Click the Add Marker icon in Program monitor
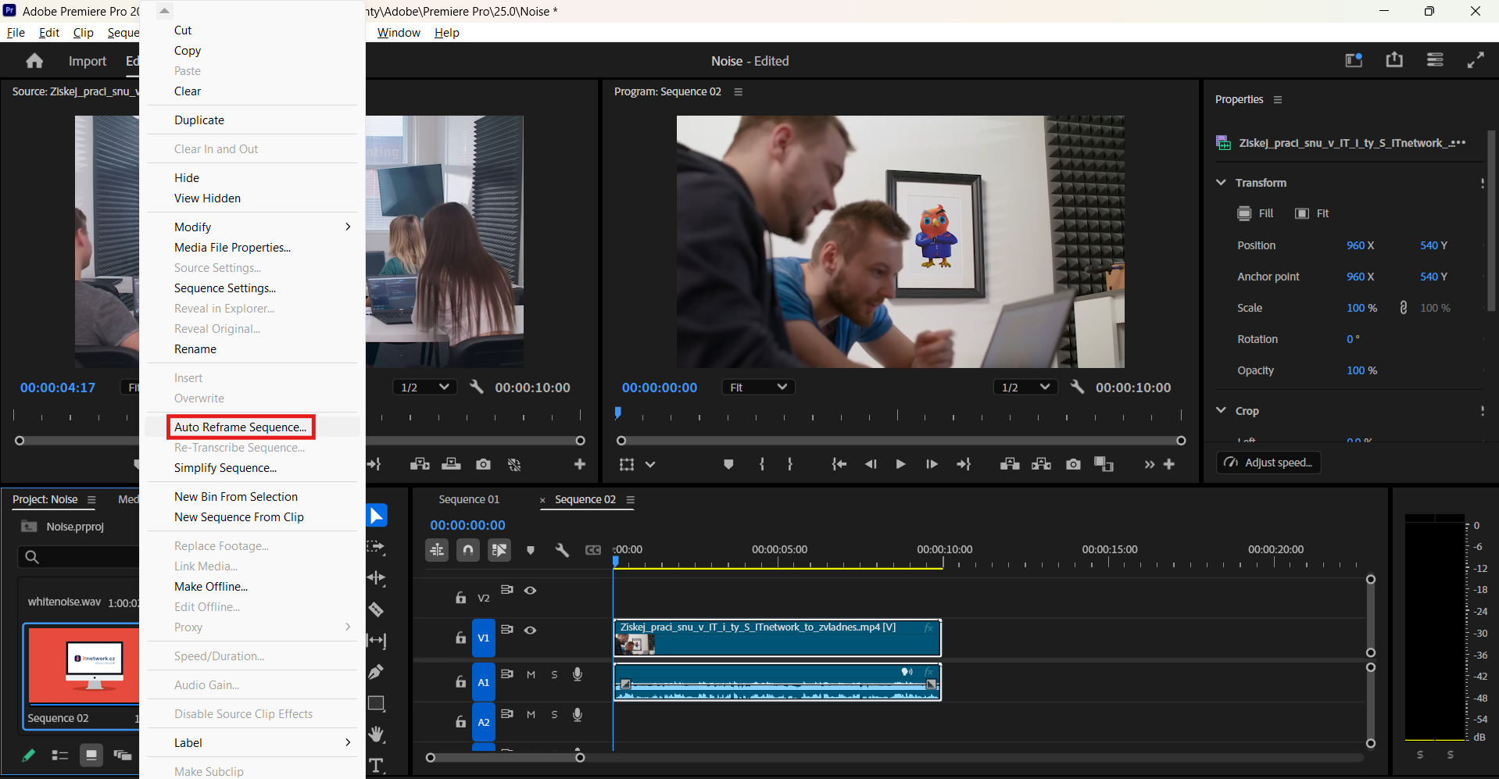Image resolution: width=1499 pixels, height=779 pixels. pos(728,464)
